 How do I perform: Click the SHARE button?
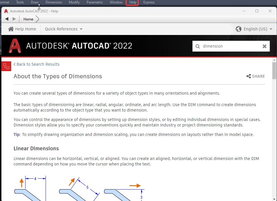(255, 76)
